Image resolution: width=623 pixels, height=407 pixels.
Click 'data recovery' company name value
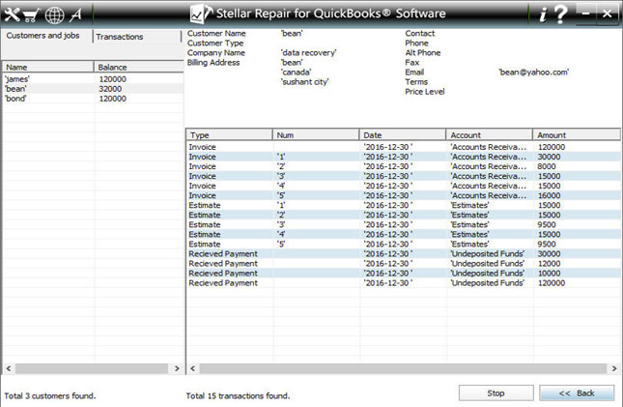pos(309,52)
